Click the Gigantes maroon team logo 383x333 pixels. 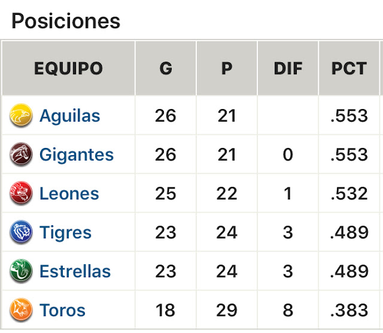tap(21, 154)
